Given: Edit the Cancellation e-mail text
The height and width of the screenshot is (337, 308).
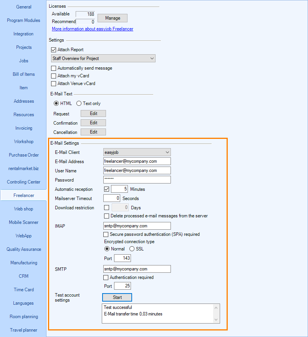Looking at the screenshot, I should tap(93, 132).
